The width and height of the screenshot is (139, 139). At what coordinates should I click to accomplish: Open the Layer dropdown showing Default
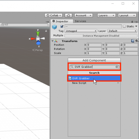pos(122,31)
